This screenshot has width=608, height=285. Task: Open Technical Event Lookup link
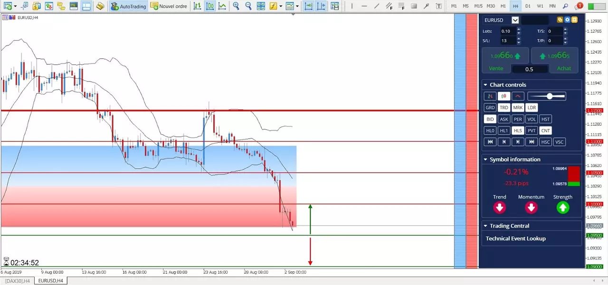tap(515, 239)
